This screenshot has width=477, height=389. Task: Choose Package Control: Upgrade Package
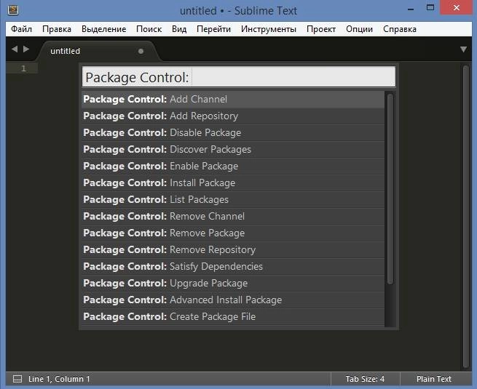tap(233, 283)
